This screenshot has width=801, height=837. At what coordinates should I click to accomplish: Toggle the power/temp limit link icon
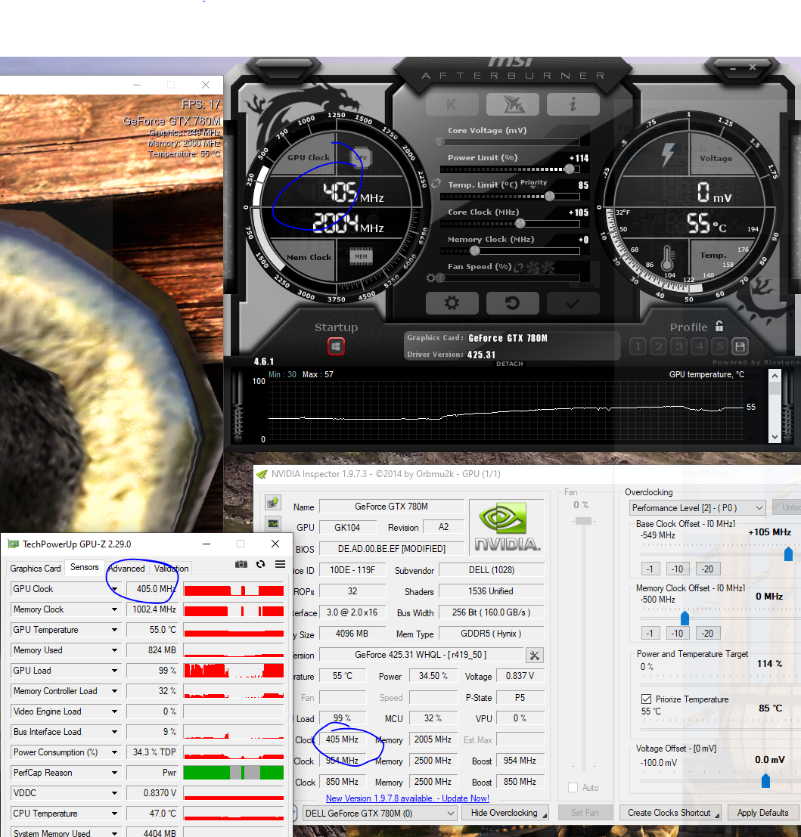point(436,183)
